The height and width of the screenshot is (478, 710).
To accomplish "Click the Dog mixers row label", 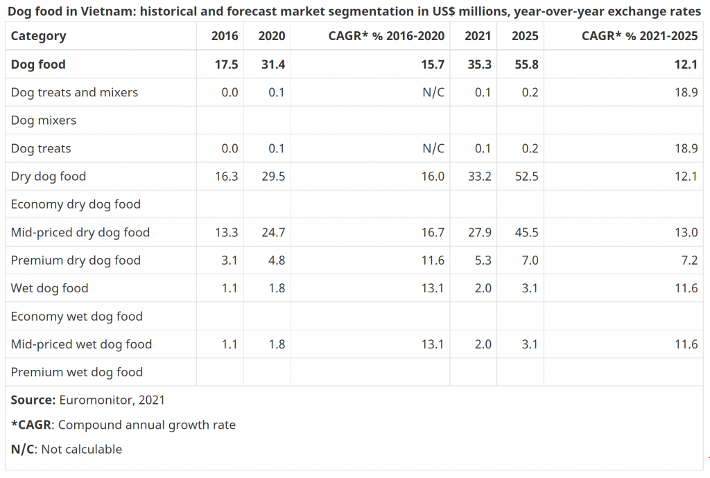I will pos(44,121).
